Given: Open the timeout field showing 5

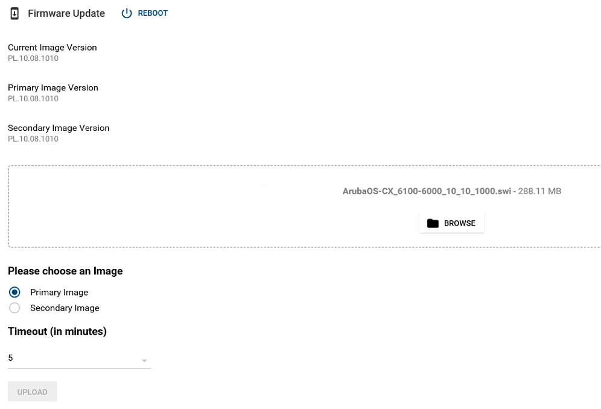Looking at the screenshot, I should (x=72, y=358).
